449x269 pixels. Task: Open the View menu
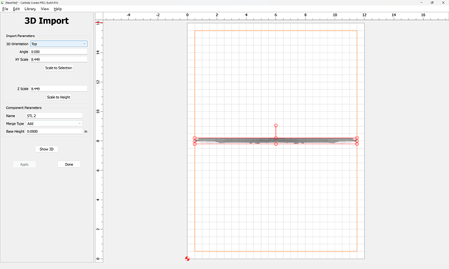point(45,9)
